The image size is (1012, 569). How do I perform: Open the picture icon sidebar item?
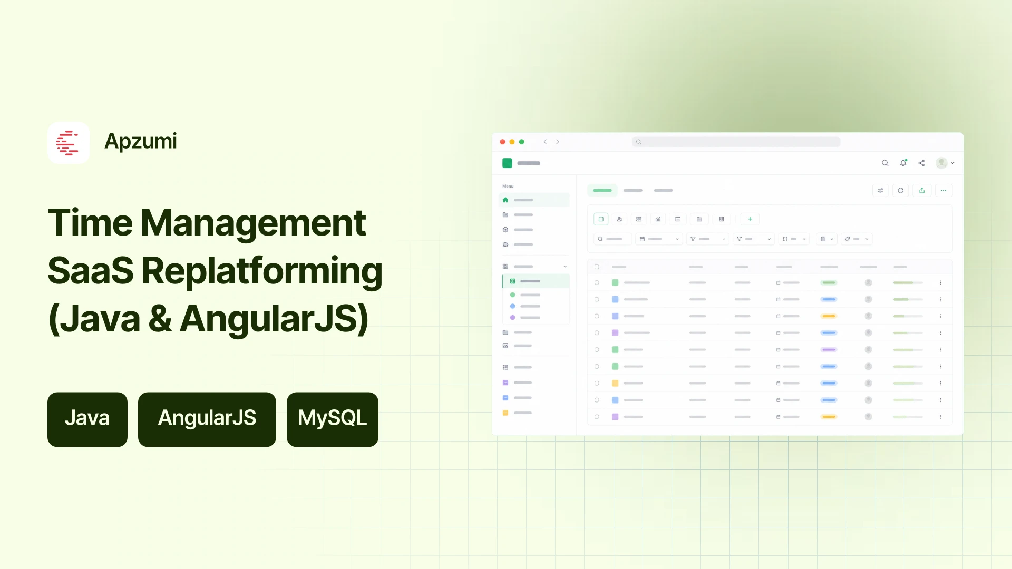(517, 346)
